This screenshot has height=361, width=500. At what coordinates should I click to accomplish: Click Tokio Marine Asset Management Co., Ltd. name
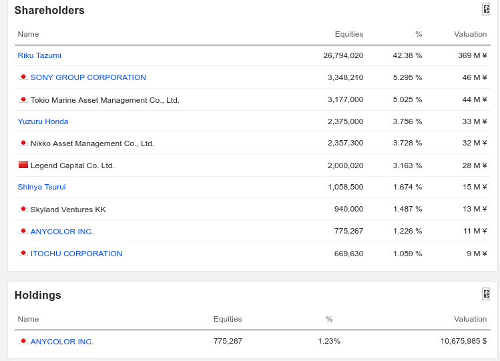105,100
